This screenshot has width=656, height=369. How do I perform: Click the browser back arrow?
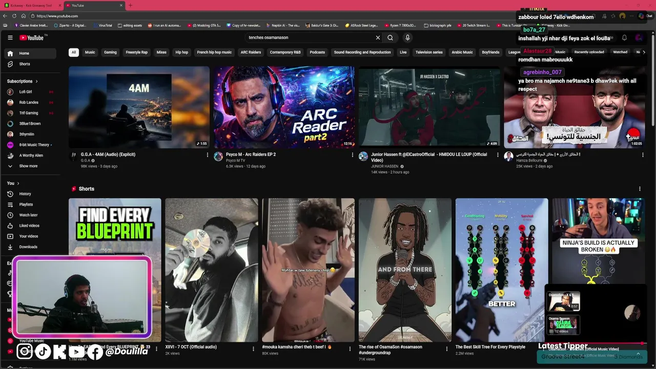5,16
